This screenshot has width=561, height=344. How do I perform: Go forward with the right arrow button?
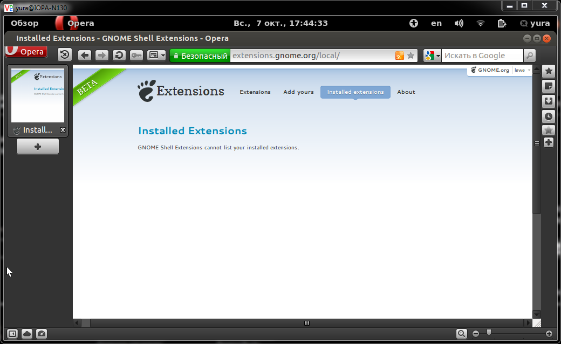pyautogui.click(x=102, y=55)
